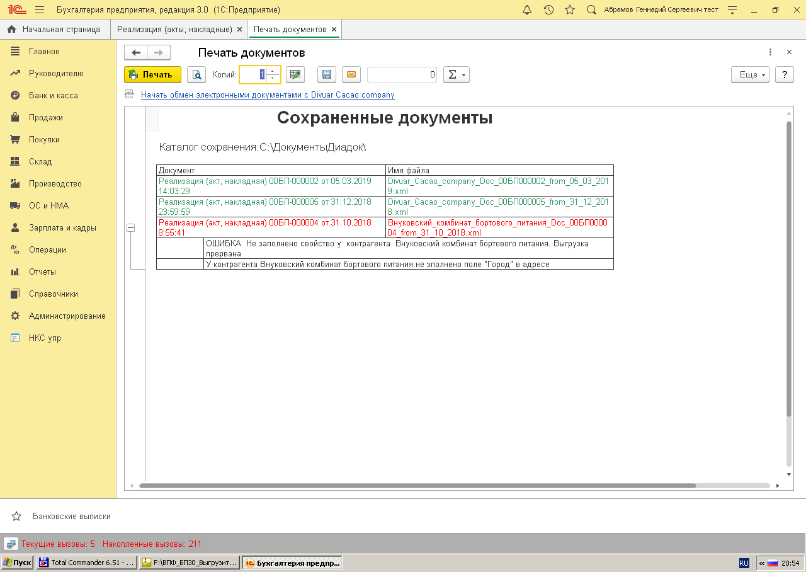The height and width of the screenshot is (572, 806).
Task: Open the Банковские выписки favorite star icon
Action: point(16,516)
